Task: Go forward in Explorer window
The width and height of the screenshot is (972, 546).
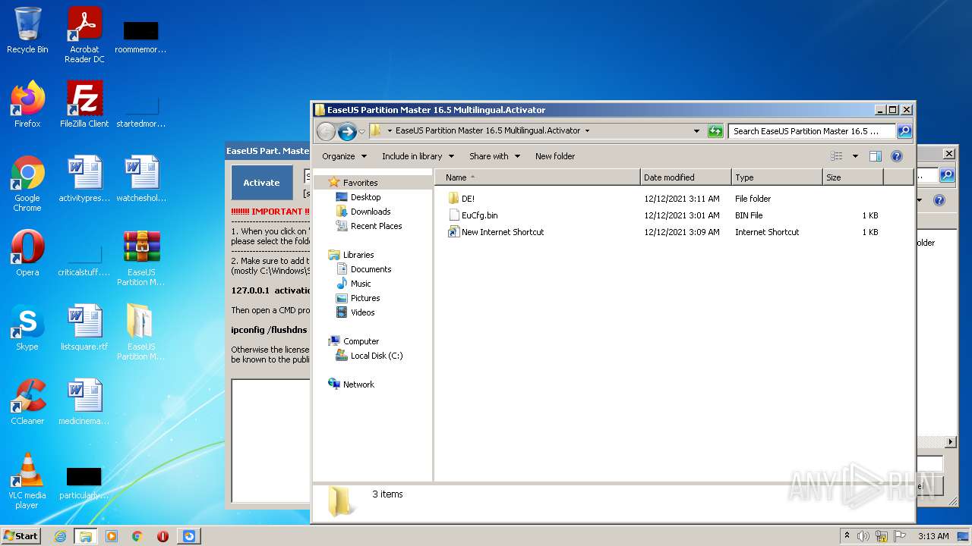Action: tap(347, 131)
